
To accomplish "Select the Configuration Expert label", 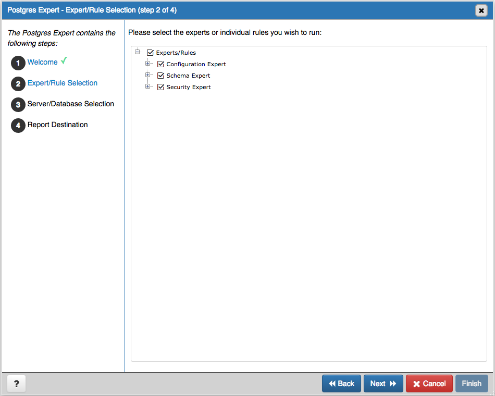I will 196,64.
